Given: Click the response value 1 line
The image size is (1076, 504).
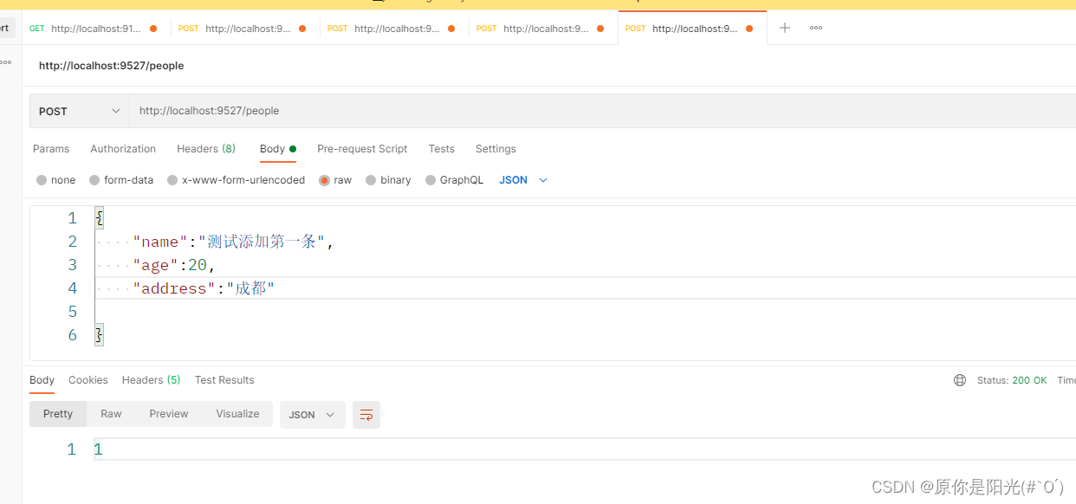Looking at the screenshot, I should (x=585, y=449).
